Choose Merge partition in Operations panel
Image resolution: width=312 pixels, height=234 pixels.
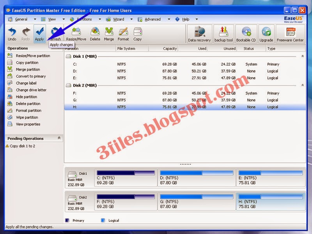[x=24, y=69]
